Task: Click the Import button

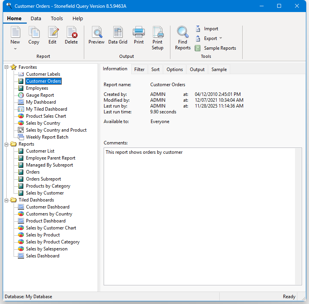Action: click(211, 29)
